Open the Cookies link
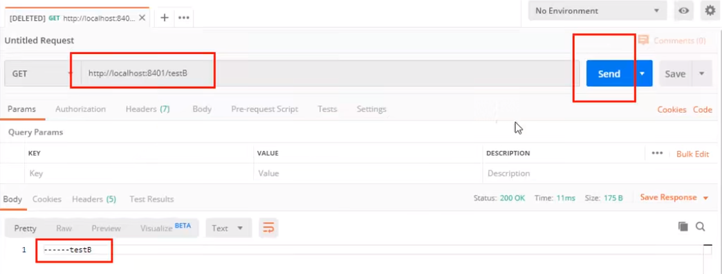Image resolution: width=722 pixels, height=274 pixels. 672,109
